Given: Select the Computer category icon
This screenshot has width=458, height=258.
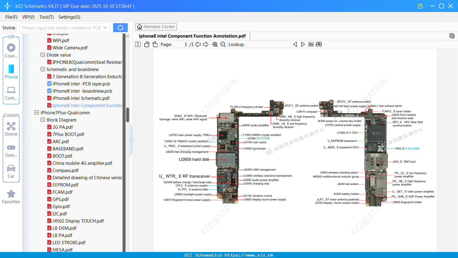Looking at the screenshot, I should [x=11, y=93].
